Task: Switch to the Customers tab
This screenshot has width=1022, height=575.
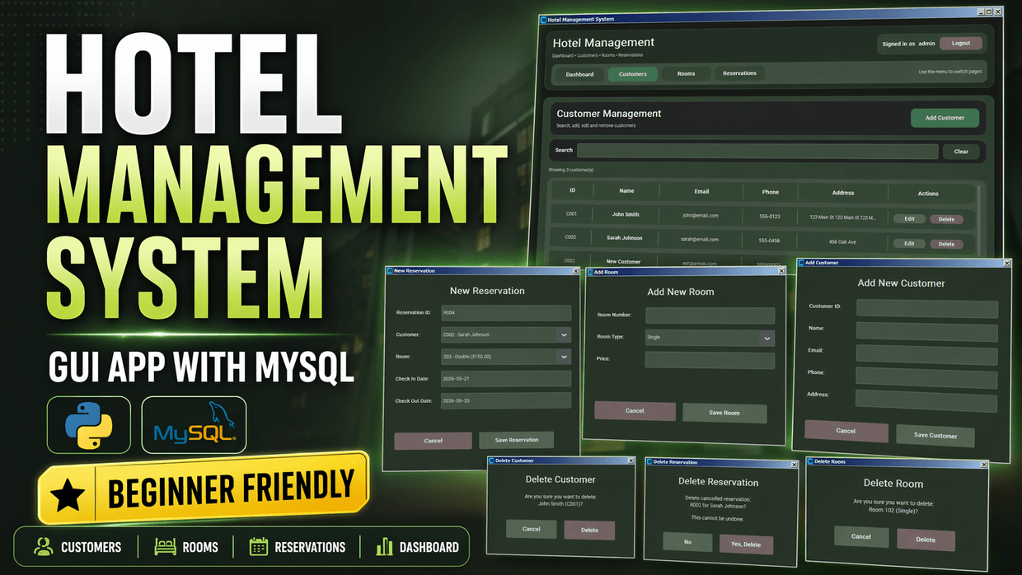Action: (633, 74)
